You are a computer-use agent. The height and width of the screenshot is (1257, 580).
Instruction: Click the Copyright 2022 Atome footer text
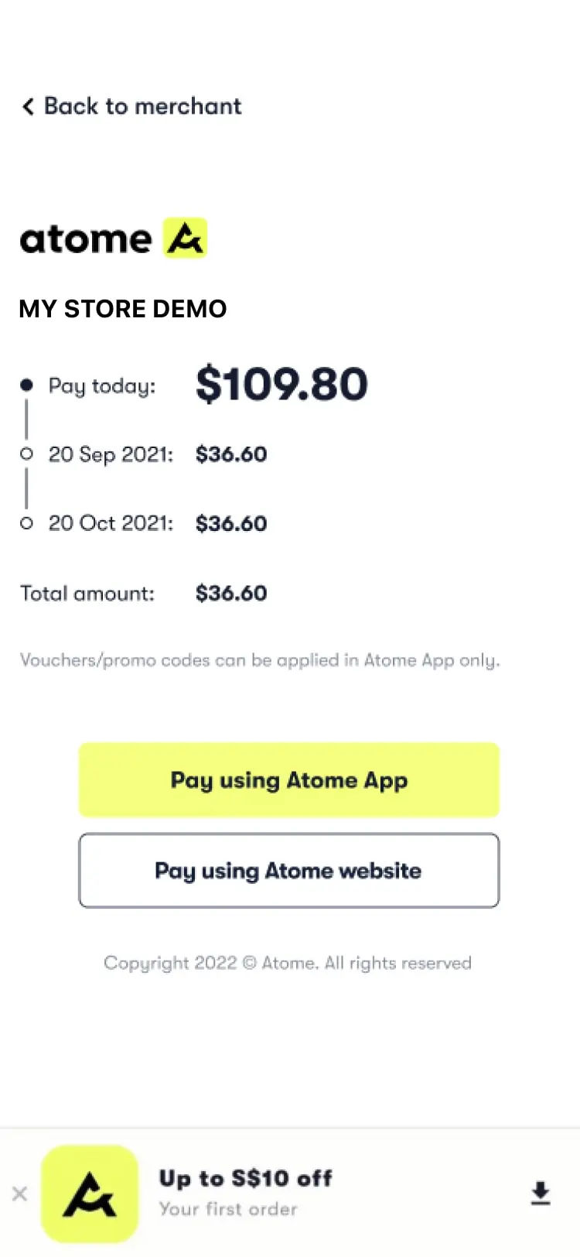pos(288,962)
